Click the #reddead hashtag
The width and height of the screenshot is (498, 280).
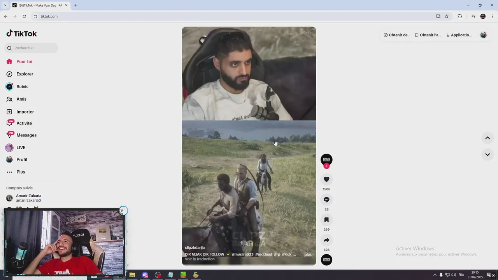[263, 254]
